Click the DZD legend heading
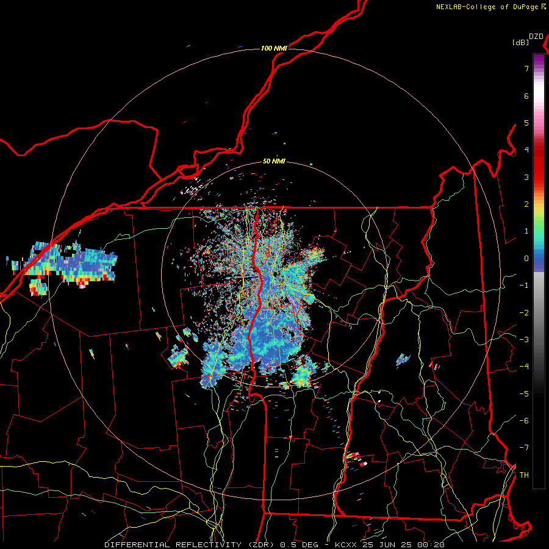 [536, 37]
